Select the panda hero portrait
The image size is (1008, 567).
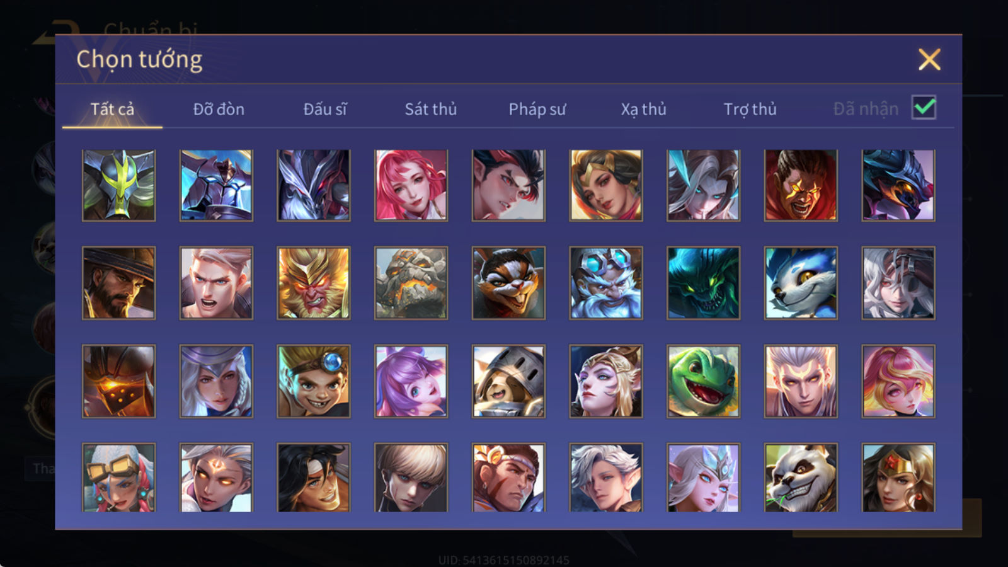801,478
